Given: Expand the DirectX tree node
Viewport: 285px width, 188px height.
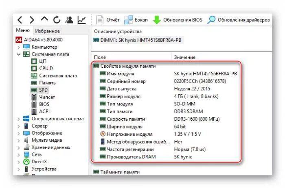Looking at the screenshot, I should pyautogui.click(x=19, y=162).
